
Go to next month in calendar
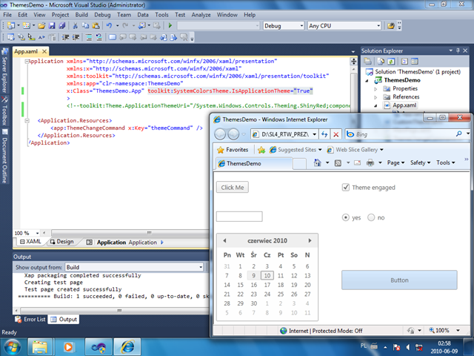[310, 240]
